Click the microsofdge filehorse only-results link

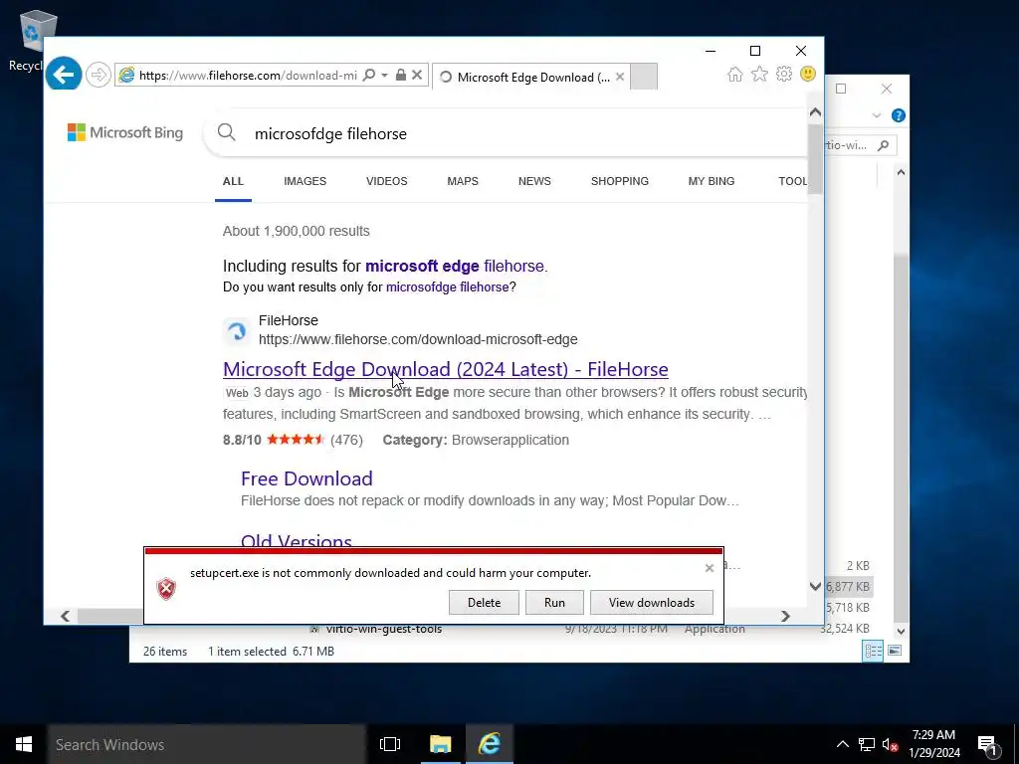pos(447,287)
